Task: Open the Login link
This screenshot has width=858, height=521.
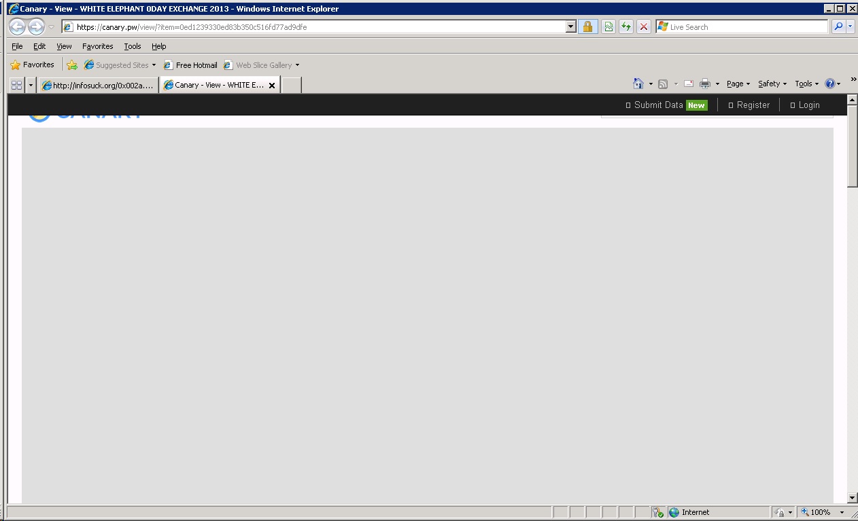Action: tap(809, 105)
